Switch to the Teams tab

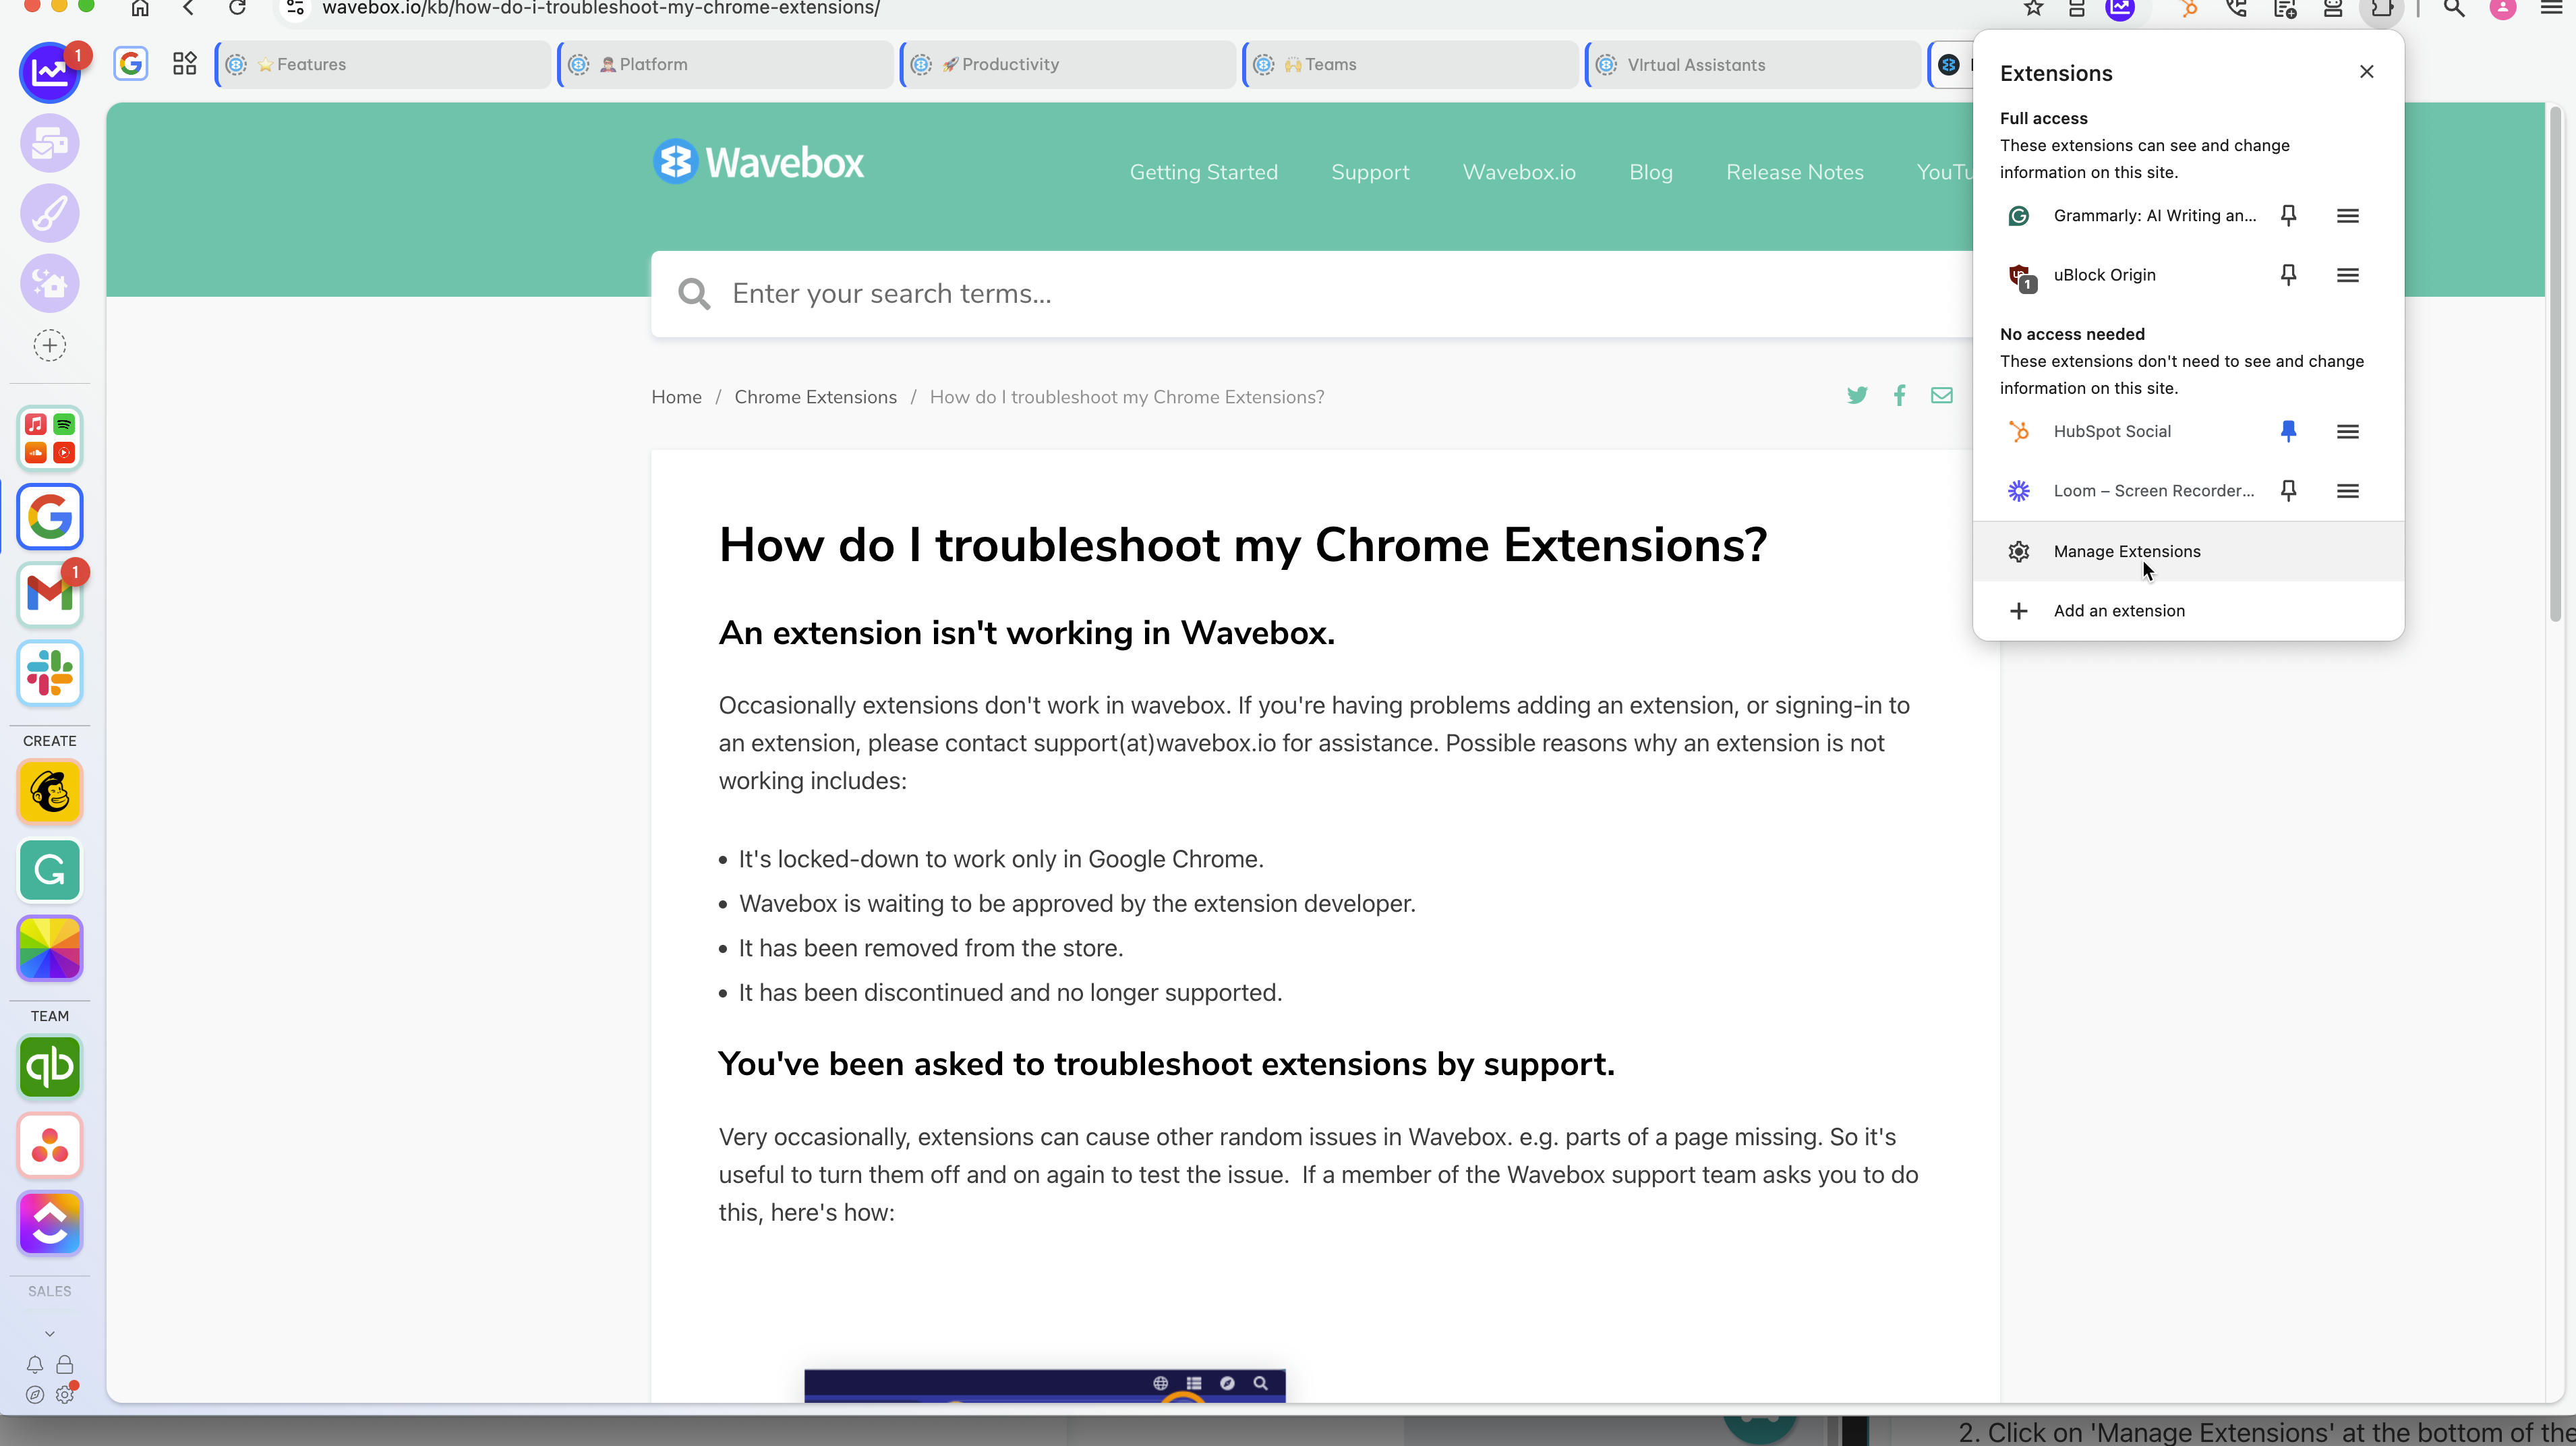[1410, 64]
